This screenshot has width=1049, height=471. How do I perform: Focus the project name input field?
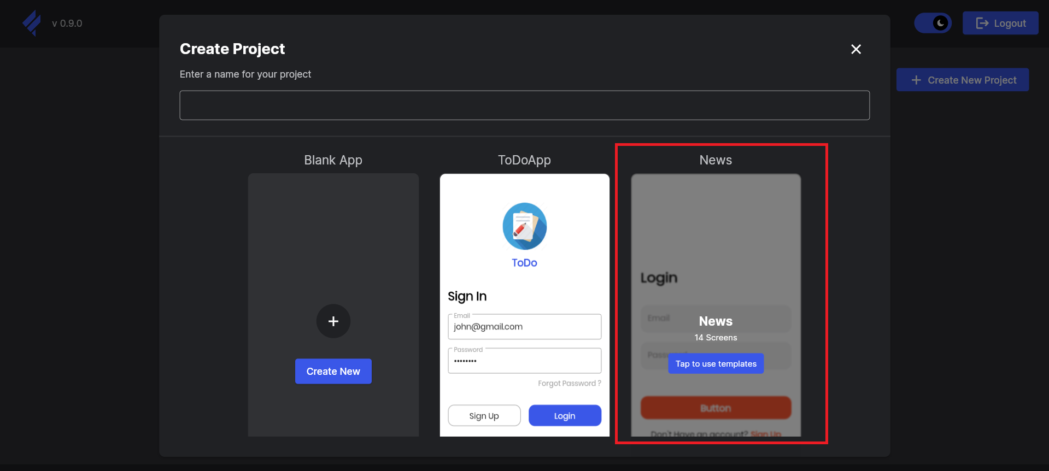[524, 105]
